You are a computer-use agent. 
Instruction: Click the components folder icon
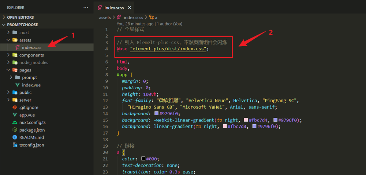pos(15,55)
